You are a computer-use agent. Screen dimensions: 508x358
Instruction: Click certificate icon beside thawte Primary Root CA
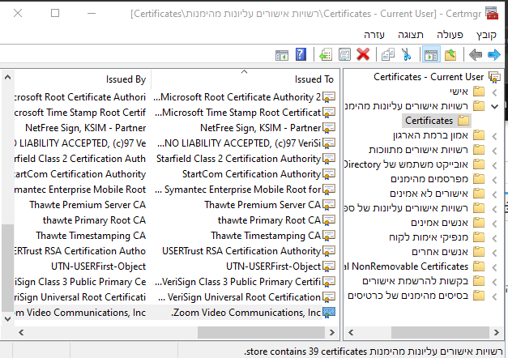(x=329, y=220)
